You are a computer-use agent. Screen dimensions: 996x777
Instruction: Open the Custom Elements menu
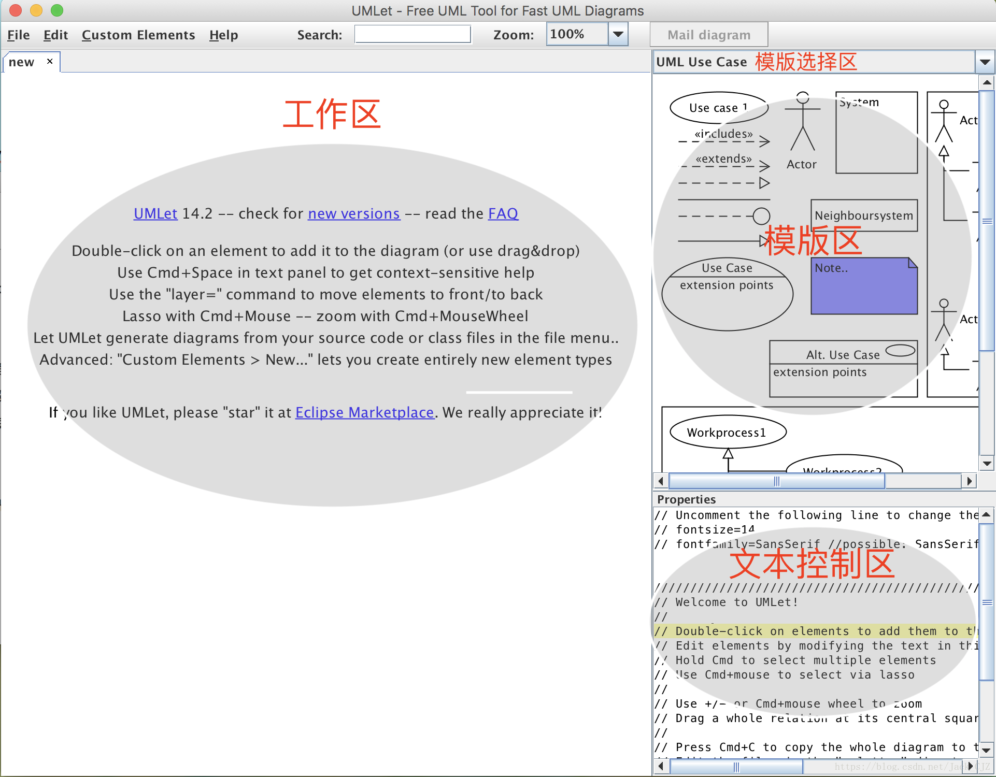pyautogui.click(x=138, y=35)
